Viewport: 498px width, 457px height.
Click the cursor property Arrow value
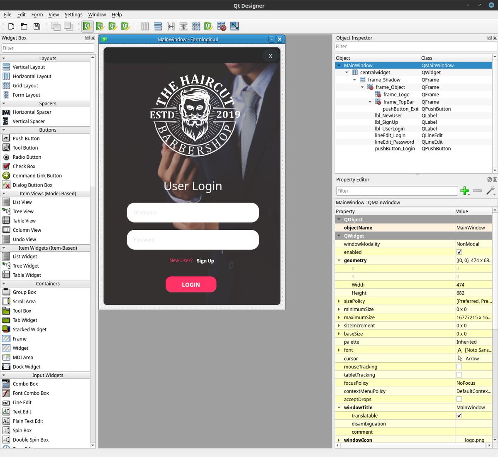coord(474,359)
